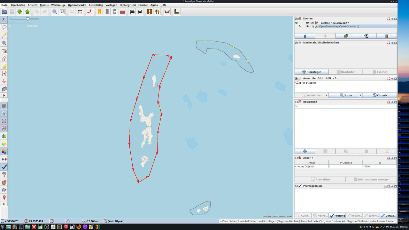
Task: Collapse the Ebenen panel
Action: pos(296,19)
